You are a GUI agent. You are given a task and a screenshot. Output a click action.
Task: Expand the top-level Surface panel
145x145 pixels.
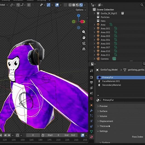pos(120,111)
